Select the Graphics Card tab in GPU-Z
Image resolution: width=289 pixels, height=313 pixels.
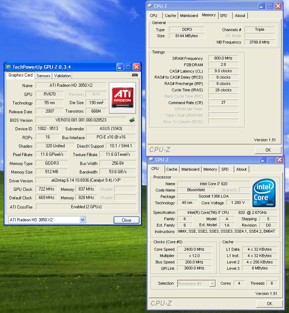(20, 75)
